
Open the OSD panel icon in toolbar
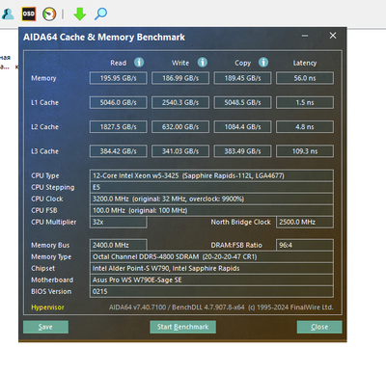[29, 13]
